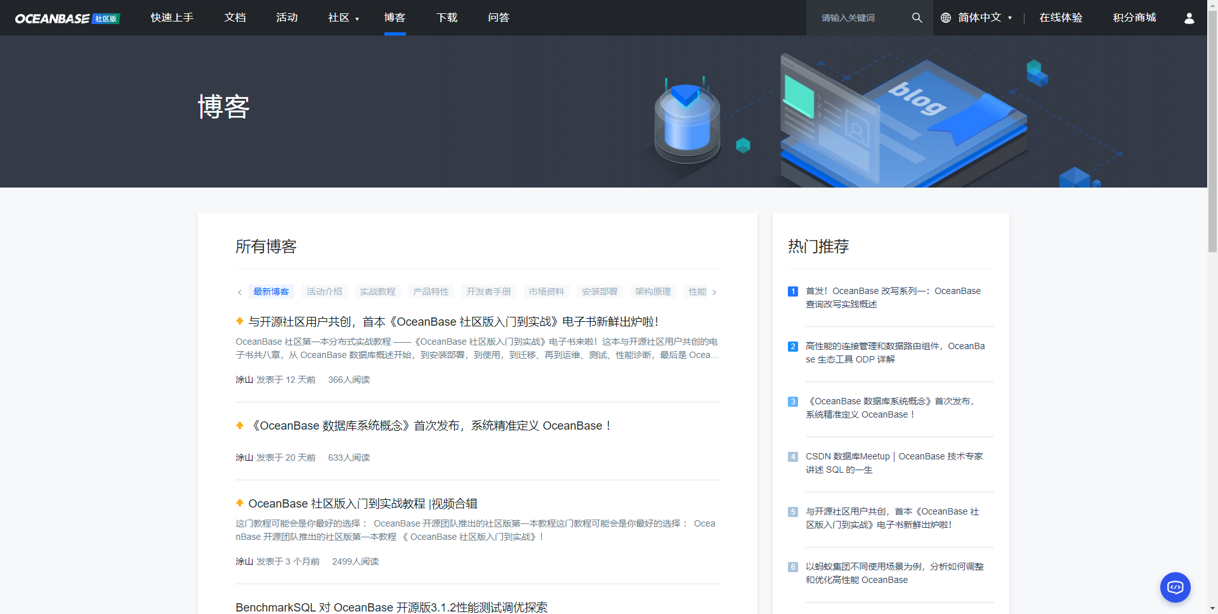Open 《OceanBase 数据库系统概念》首次发布 blog post
This screenshot has height=614, width=1218.
coord(429,426)
